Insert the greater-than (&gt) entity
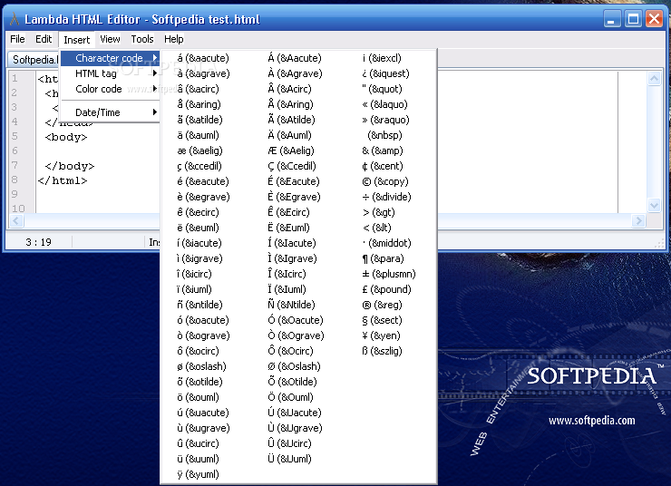The width and height of the screenshot is (671, 486). [x=379, y=212]
